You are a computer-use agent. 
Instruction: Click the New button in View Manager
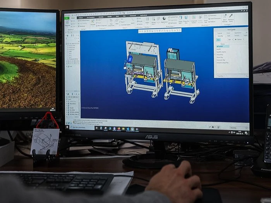click(x=218, y=40)
